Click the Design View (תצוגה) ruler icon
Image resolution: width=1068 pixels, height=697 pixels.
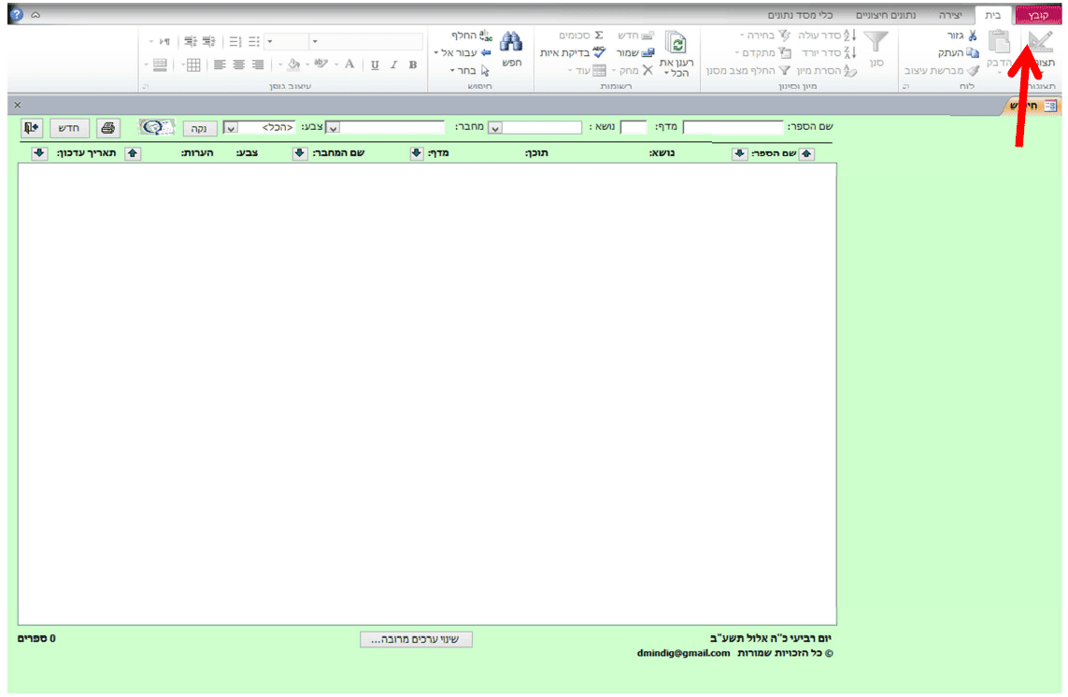pyautogui.click(x=1040, y=42)
